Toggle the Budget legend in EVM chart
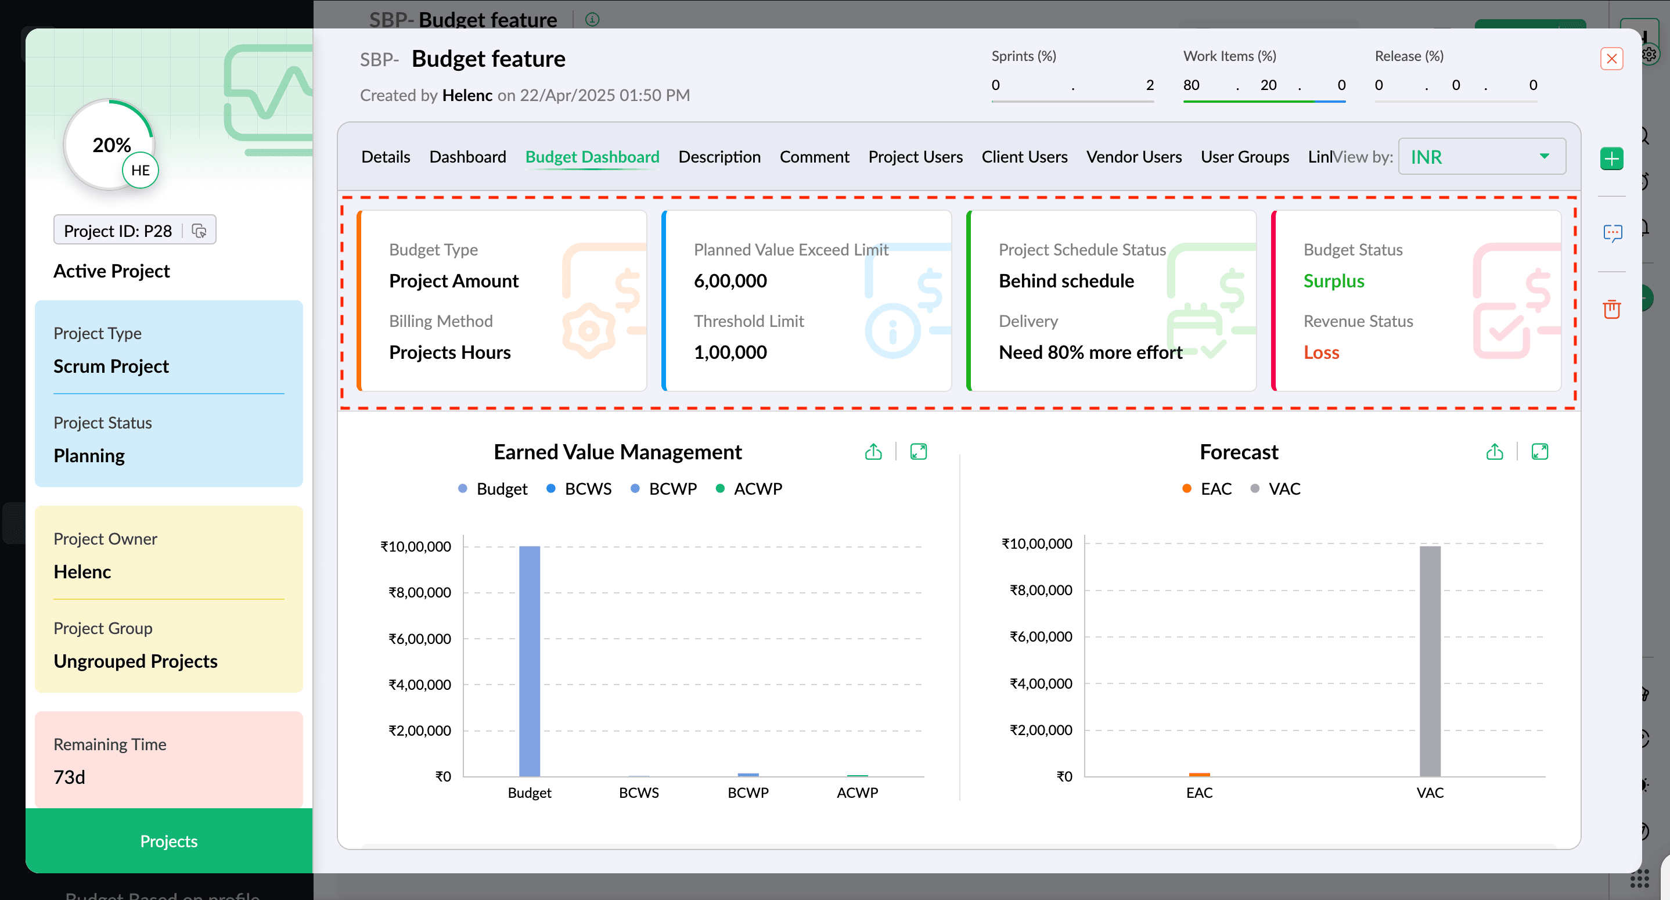Screen dimensions: 1670x900 click(492, 489)
